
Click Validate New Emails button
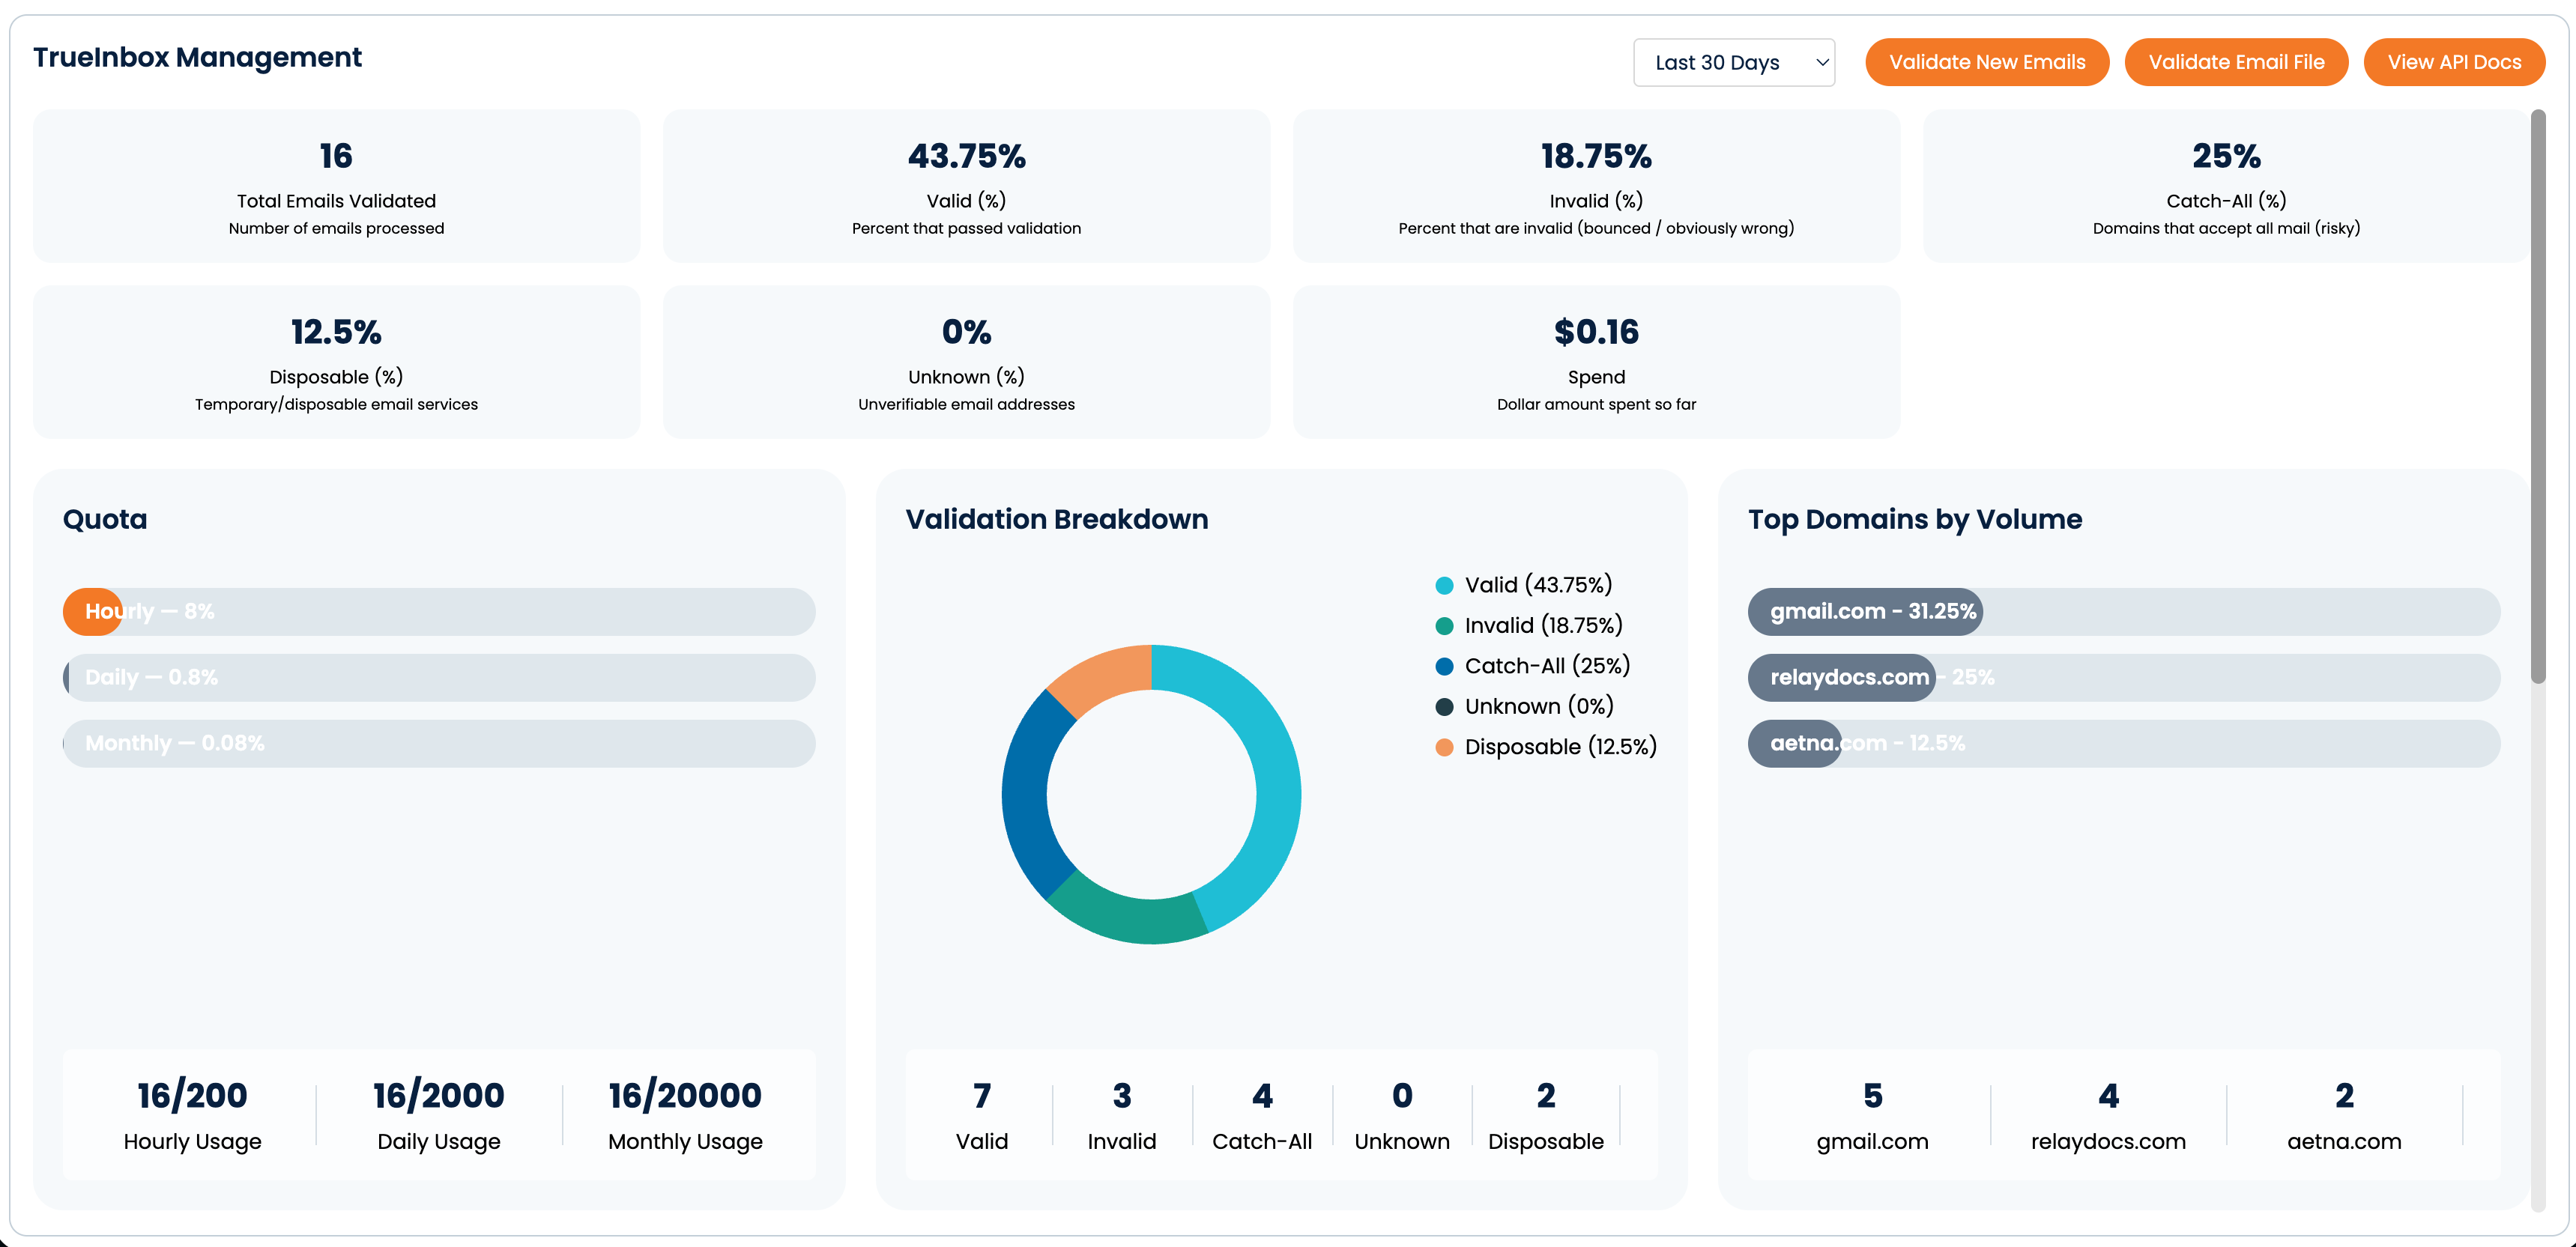point(1986,62)
